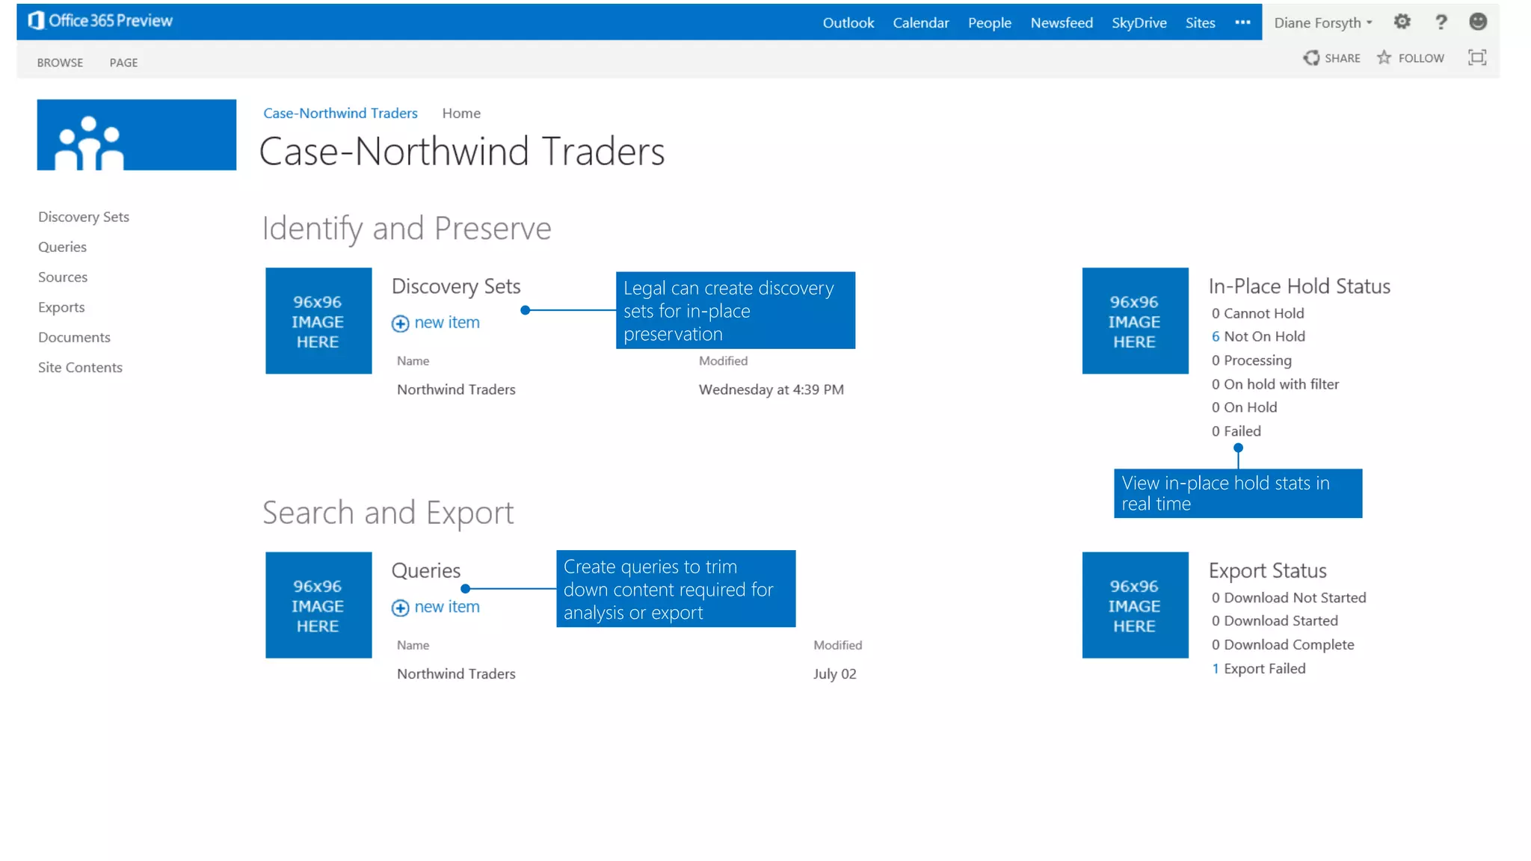Open Site Contents in the left navigation
The image size is (1531, 861).
click(x=81, y=367)
